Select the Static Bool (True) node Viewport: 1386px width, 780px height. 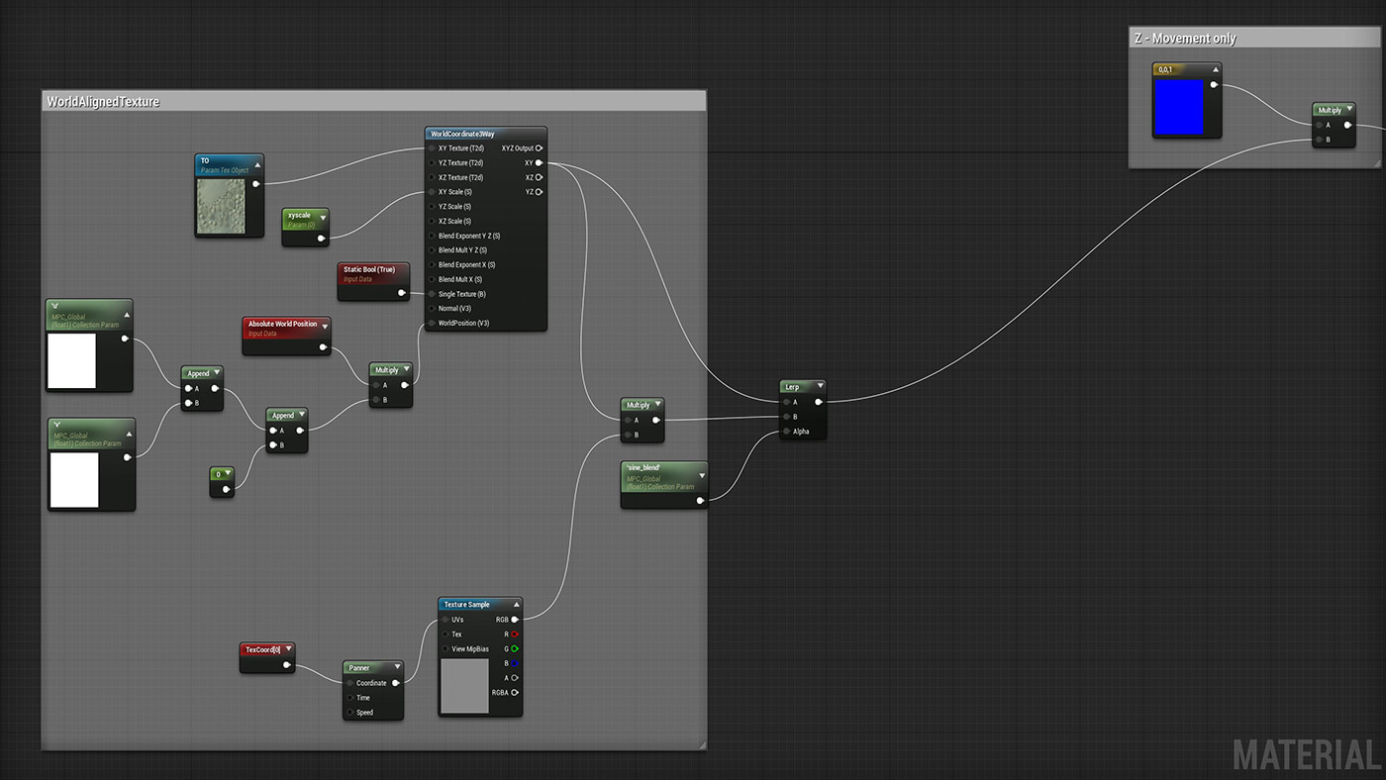[370, 270]
